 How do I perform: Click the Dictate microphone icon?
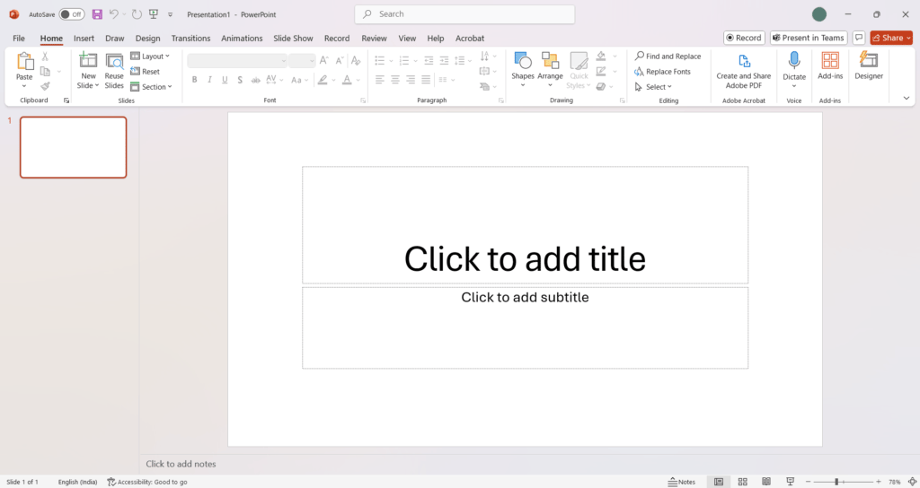coord(794,61)
